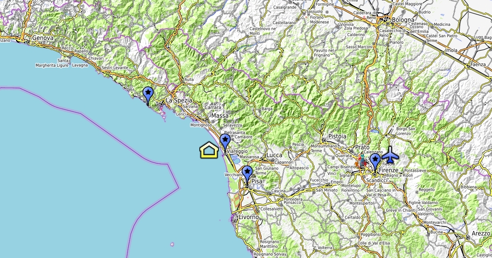Click the Pistoia city label
Viewport: 492px width, 258px height.
[x=337, y=136]
